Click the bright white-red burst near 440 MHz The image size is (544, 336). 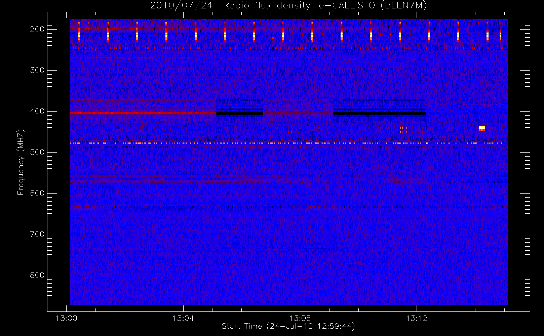coord(482,129)
